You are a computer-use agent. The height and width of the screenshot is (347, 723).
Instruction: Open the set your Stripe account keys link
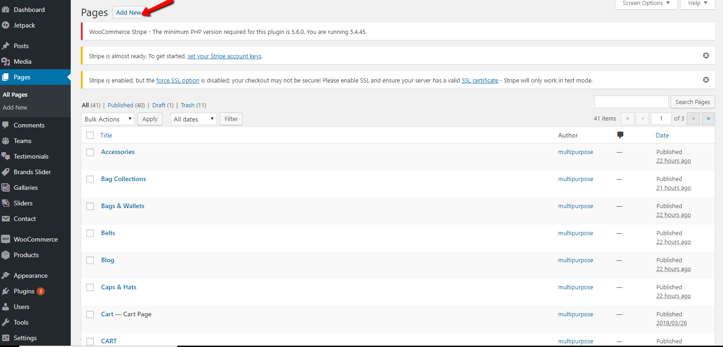[225, 56]
